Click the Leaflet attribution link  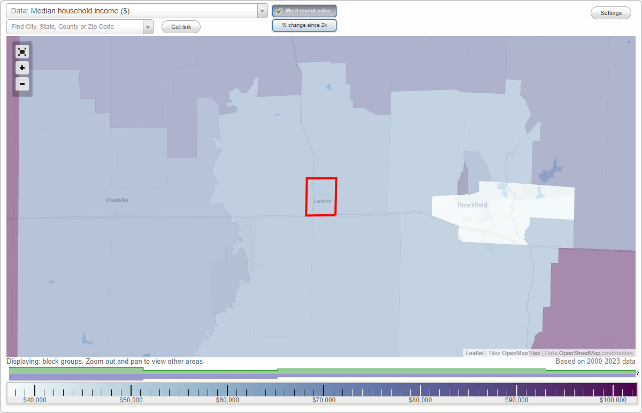pos(474,353)
